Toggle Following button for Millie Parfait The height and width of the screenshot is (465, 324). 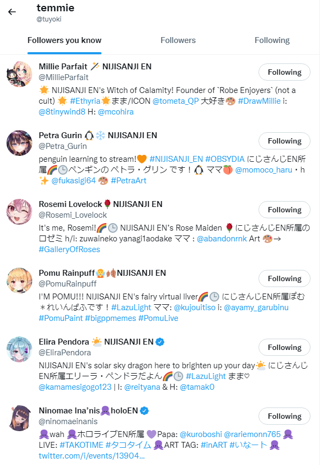pyautogui.click(x=285, y=72)
